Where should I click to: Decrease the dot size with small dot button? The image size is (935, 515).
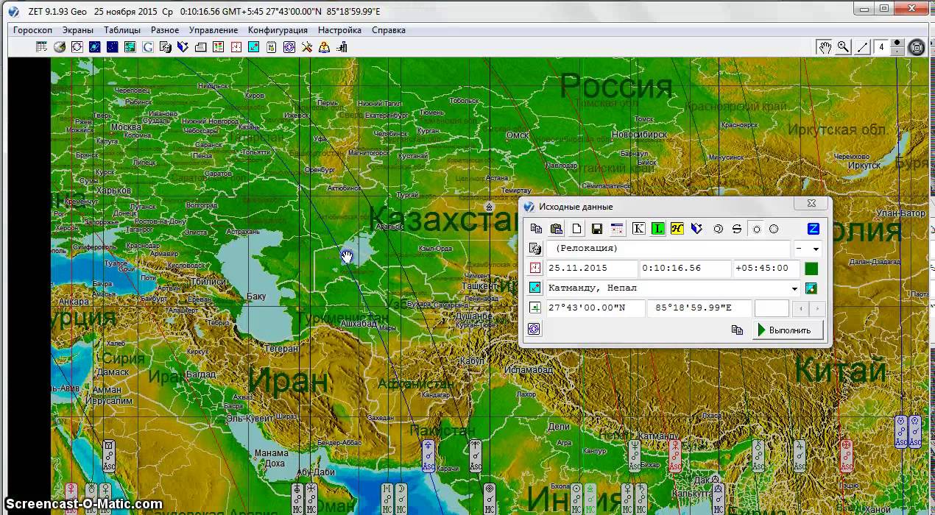[x=897, y=51]
